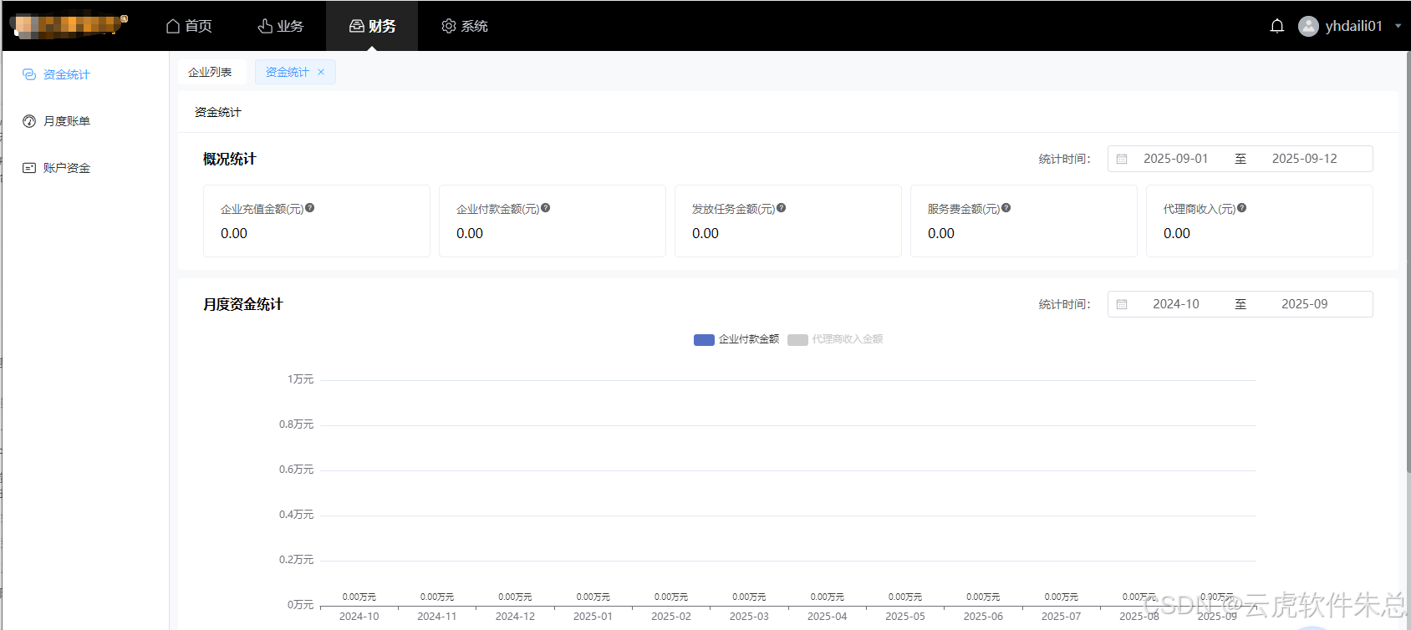This screenshot has height=630, width=1411.
Task: Expand the yhdaili01 account dropdown arrow
Action: pyautogui.click(x=1398, y=26)
